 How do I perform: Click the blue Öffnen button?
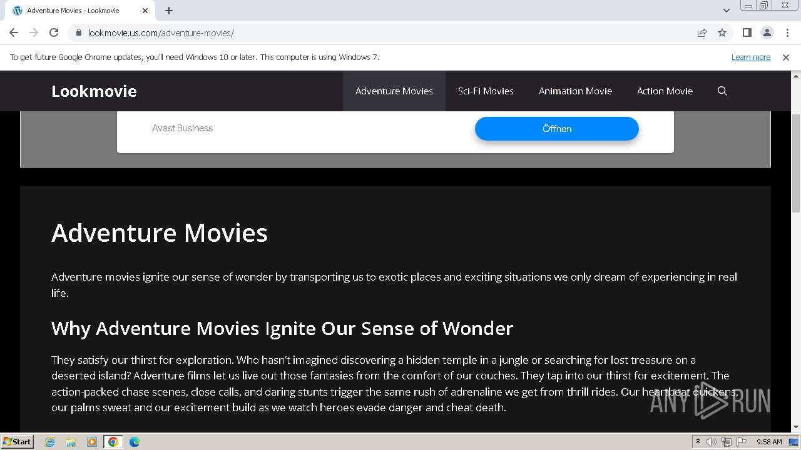pyautogui.click(x=557, y=129)
